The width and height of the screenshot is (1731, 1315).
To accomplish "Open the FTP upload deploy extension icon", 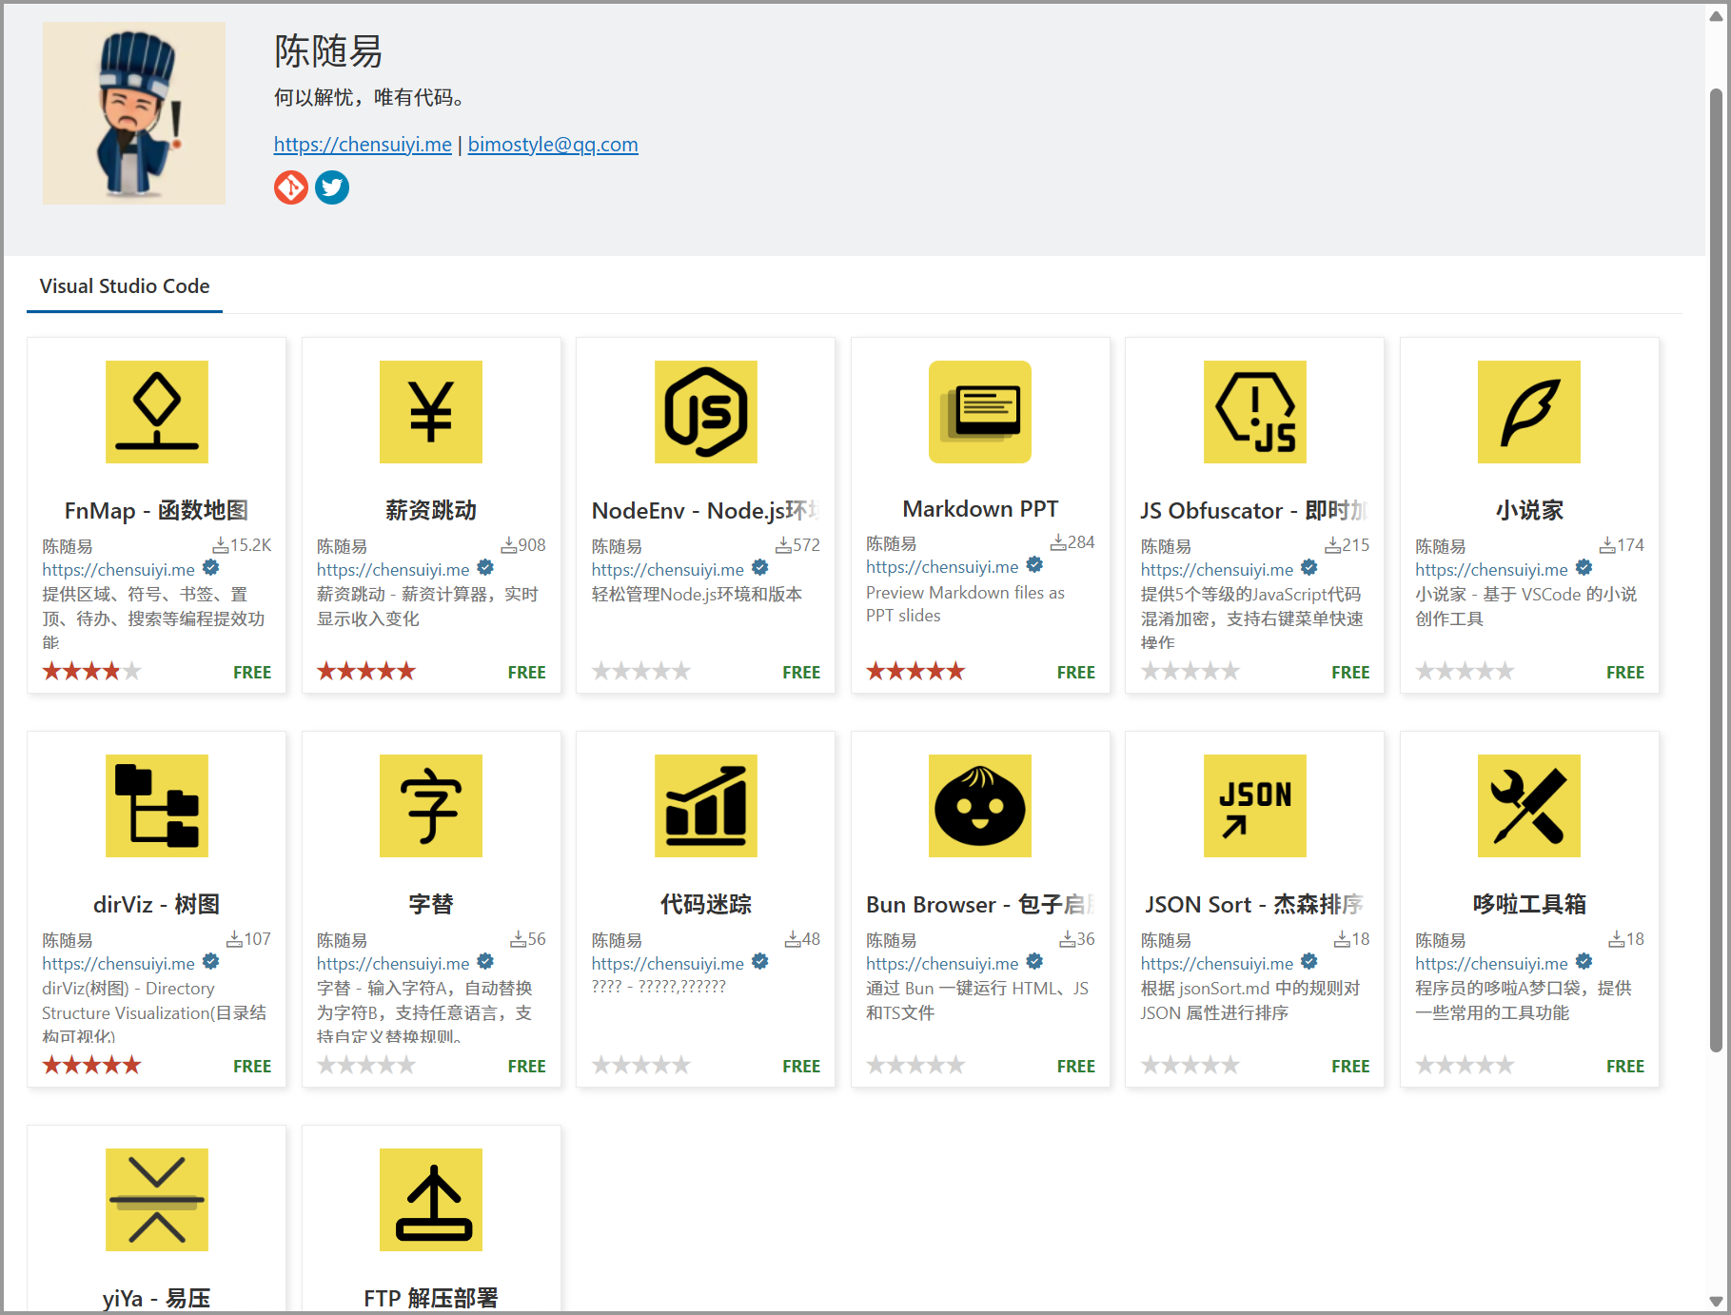I will pos(431,1200).
